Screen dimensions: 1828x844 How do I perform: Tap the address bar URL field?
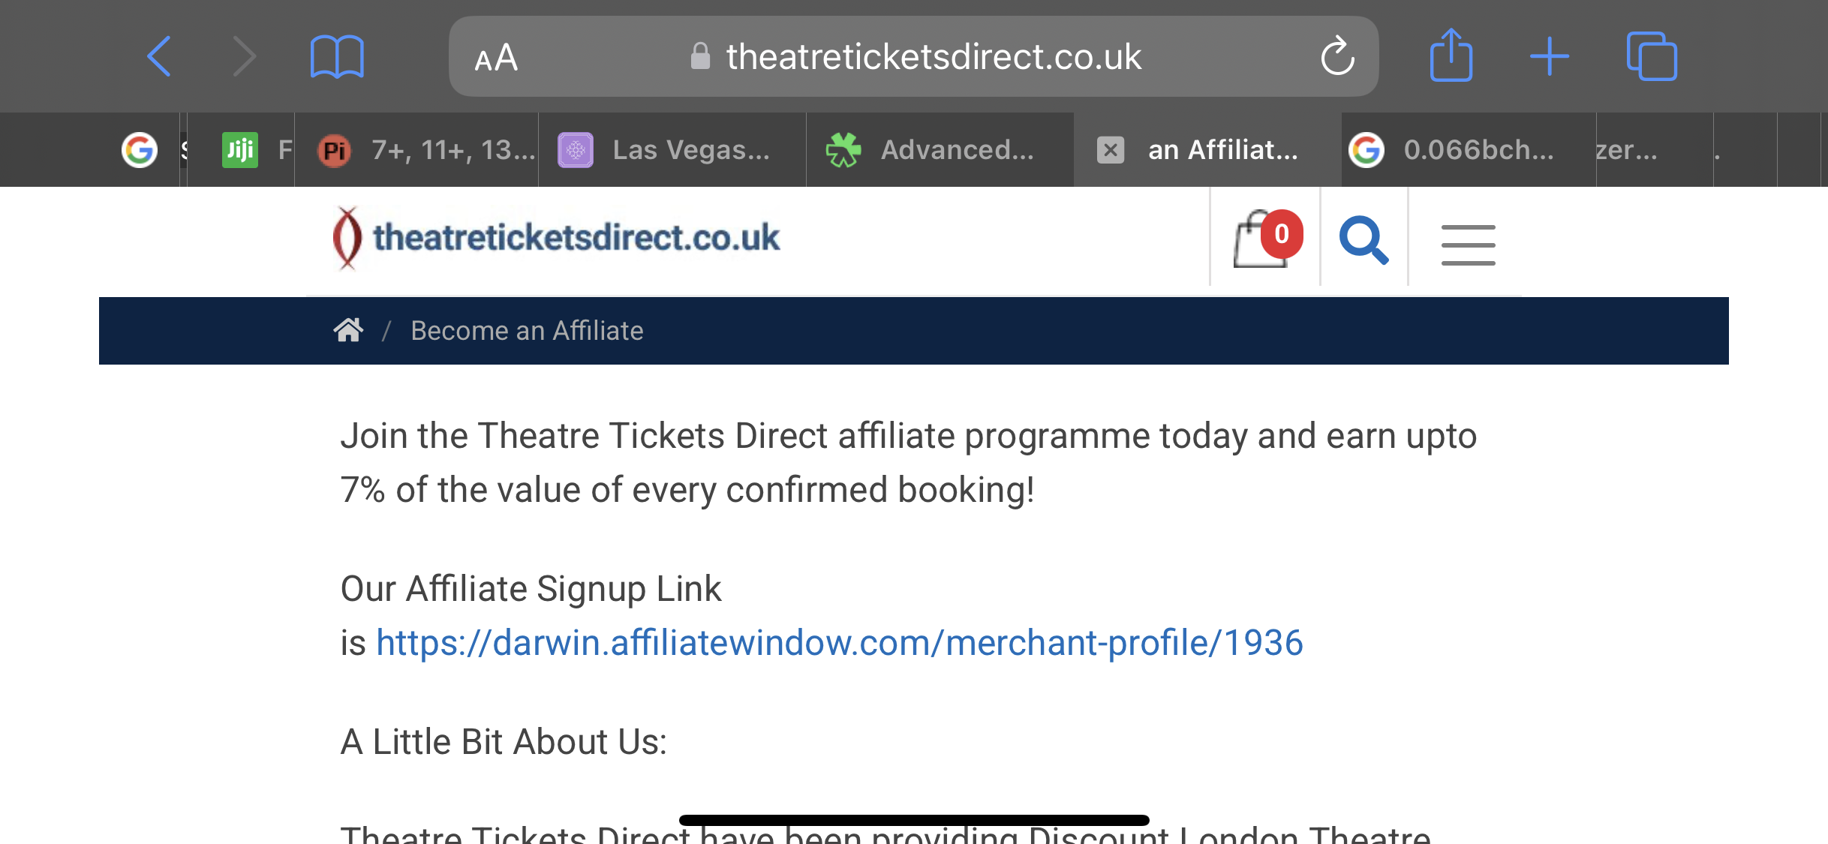[x=913, y=57]
